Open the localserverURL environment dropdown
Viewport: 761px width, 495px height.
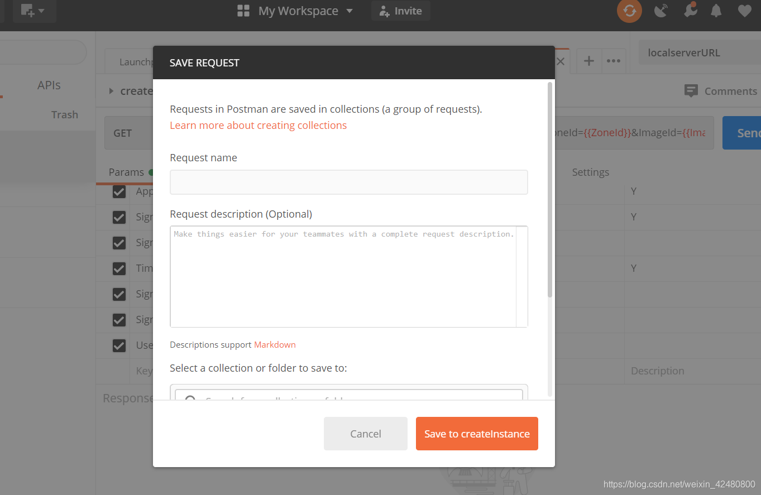[x=700, y=53]
